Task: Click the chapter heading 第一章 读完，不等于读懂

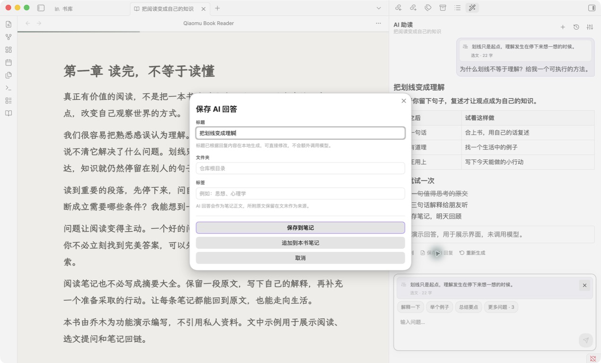Action: click(139, 71)
